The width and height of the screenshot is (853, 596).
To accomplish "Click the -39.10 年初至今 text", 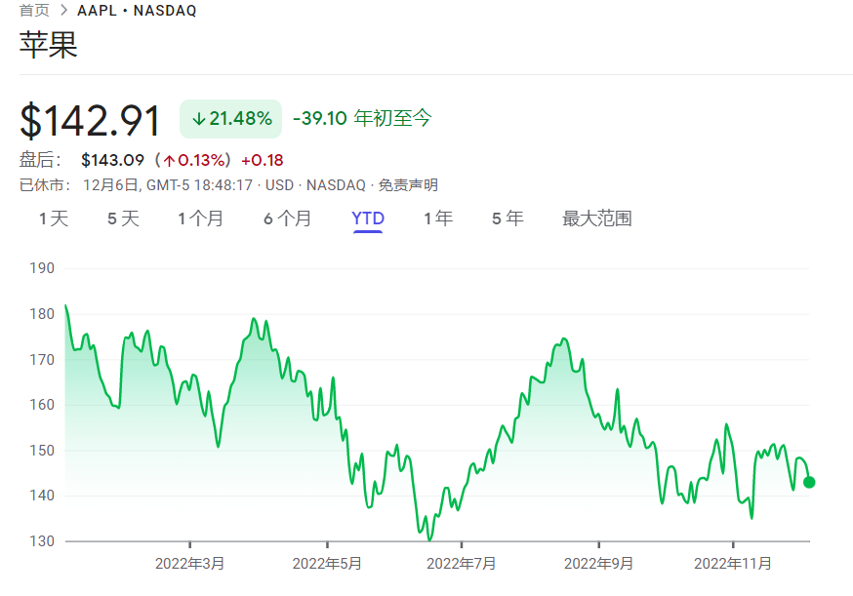I will 362,118.
